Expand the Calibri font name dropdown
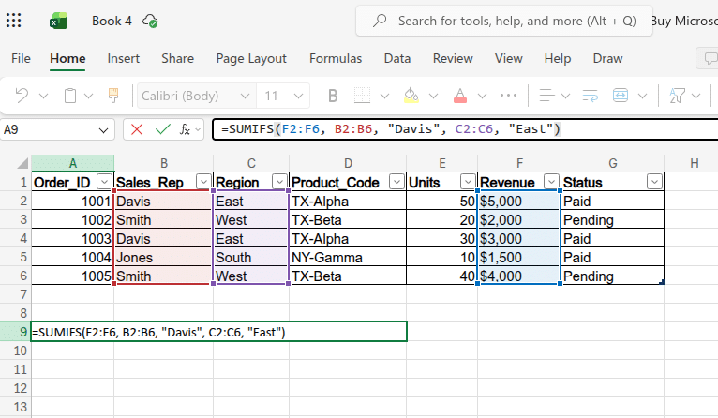 [244, 96]
